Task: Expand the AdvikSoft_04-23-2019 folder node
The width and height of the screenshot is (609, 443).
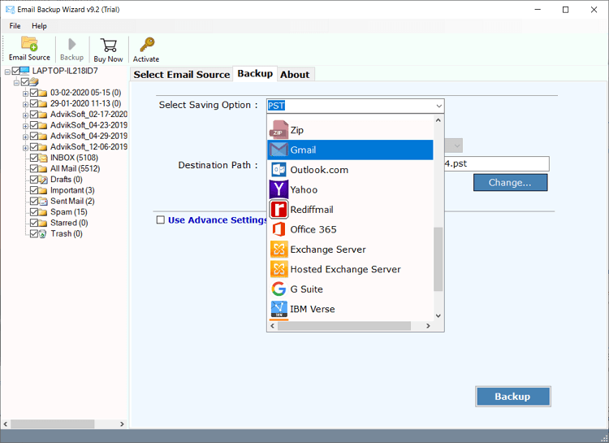Action: [25, 127]
